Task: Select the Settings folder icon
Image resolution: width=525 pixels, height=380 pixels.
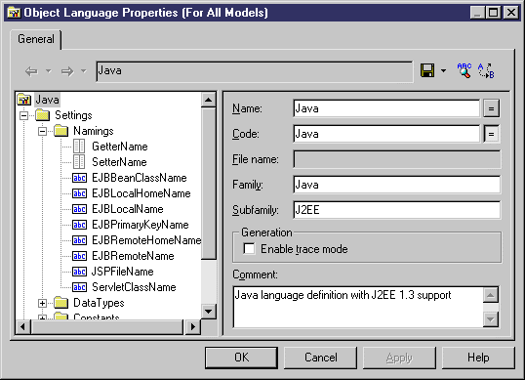Action: 43,115
